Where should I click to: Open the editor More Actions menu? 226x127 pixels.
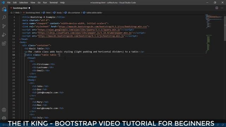pyautogui.click(x=222, y=8)
